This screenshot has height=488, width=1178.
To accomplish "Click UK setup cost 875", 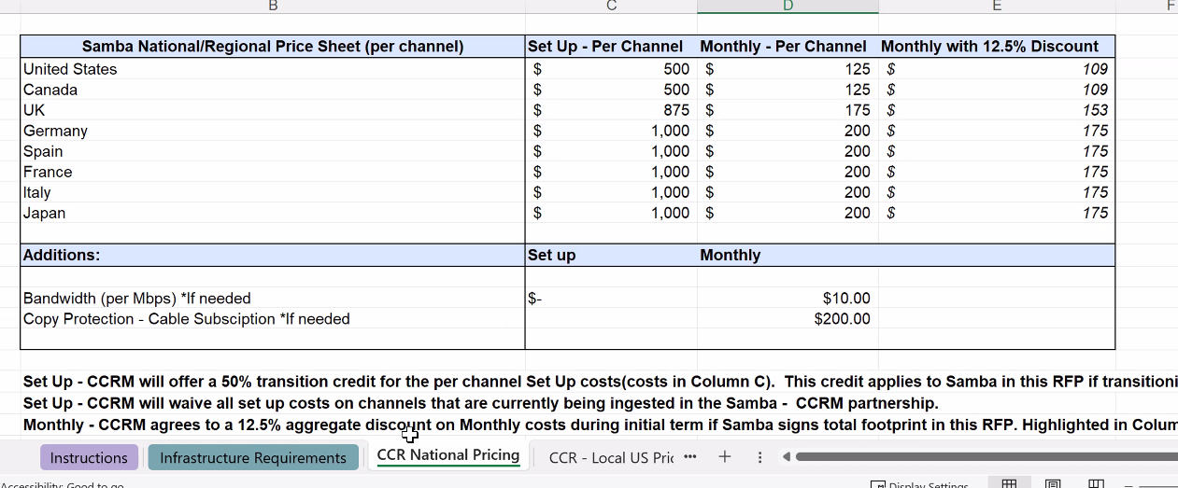I will tap(611, 110).
